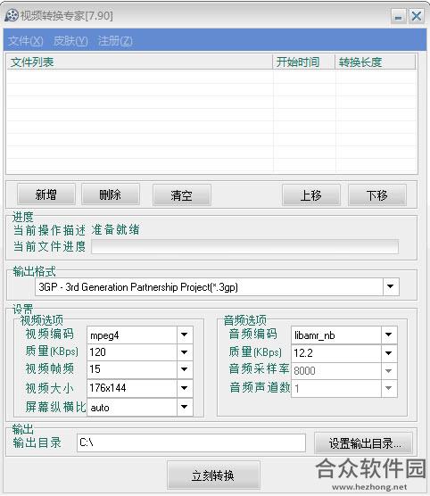
Task: Expand the 视频编码 mpeg4 dropdown
Action: pos(185,335)
